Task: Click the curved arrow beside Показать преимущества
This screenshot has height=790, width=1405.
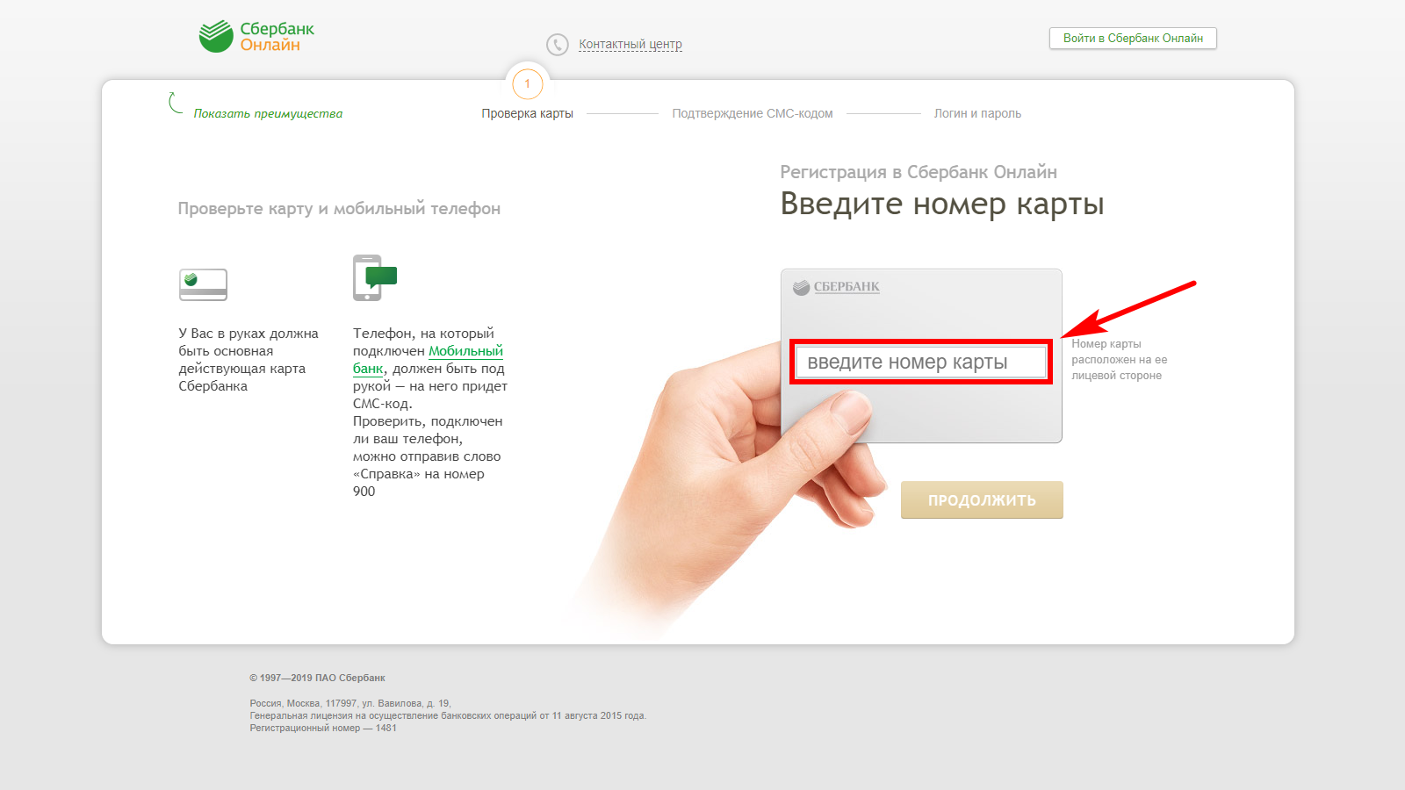Action: [x=175, y=103]
